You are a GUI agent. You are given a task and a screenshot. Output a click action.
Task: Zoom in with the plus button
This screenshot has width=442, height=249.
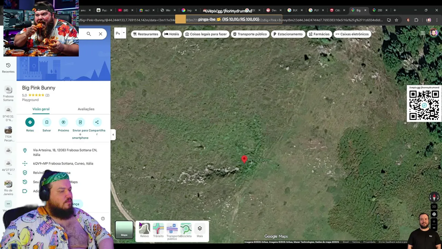(434, 222)
